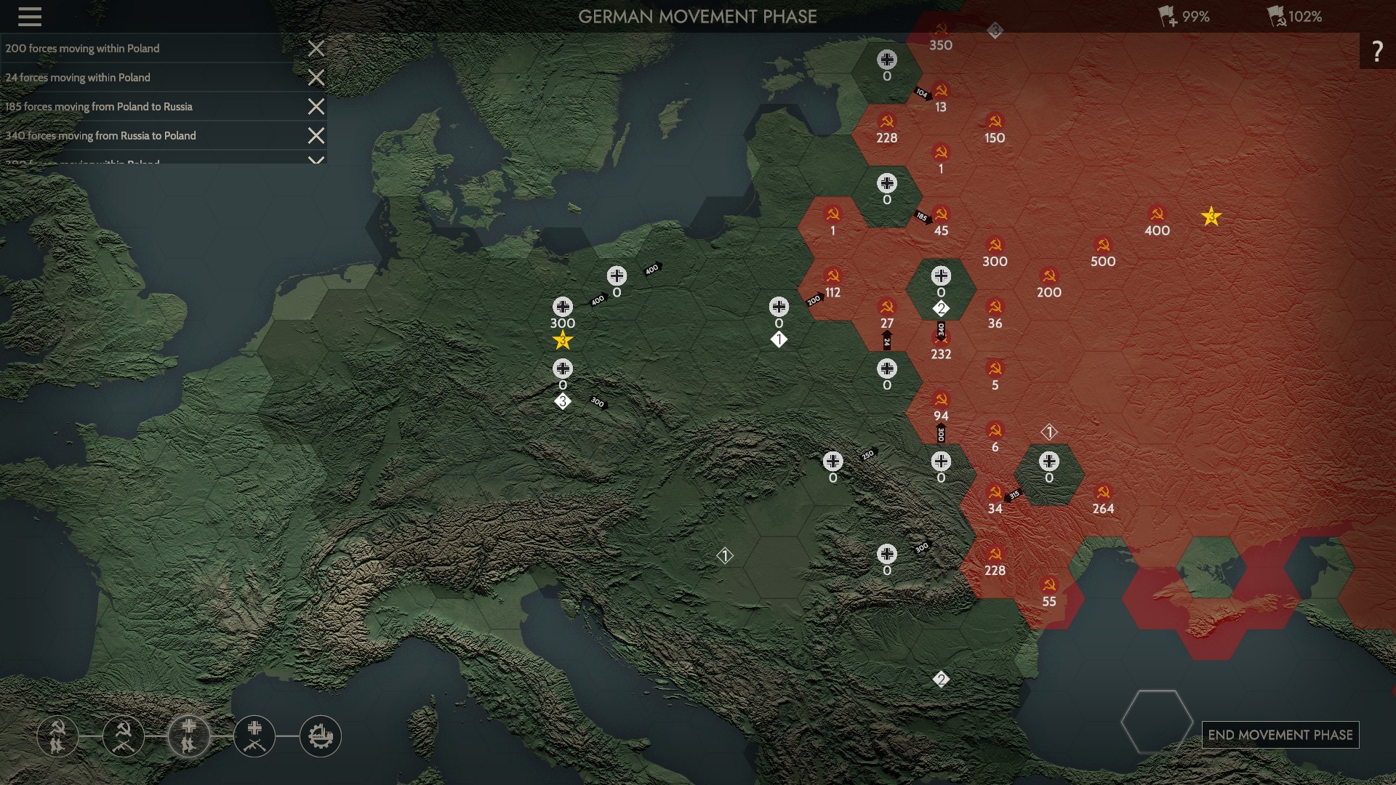1396x785 pixels.
Task: Click the gold star Soviet capital marker
Action: point(1211,217)
